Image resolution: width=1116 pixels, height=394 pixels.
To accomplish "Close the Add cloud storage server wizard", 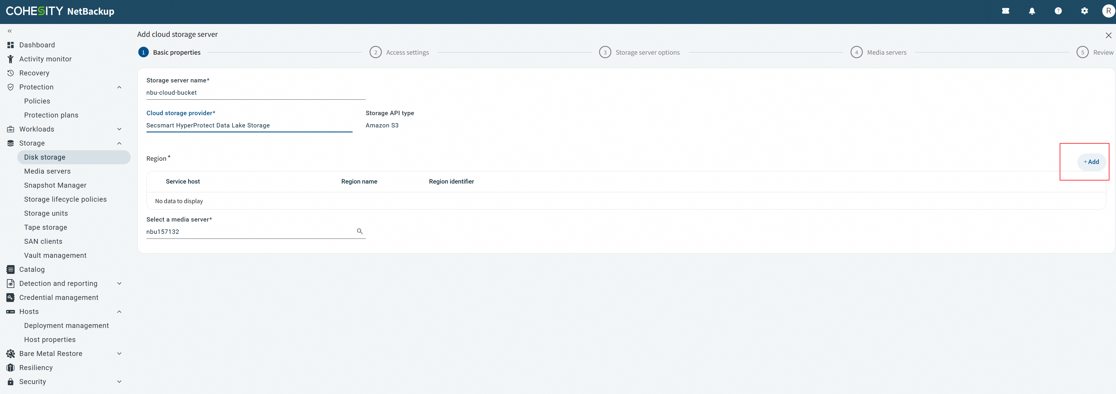I will tap(1108, 35).
